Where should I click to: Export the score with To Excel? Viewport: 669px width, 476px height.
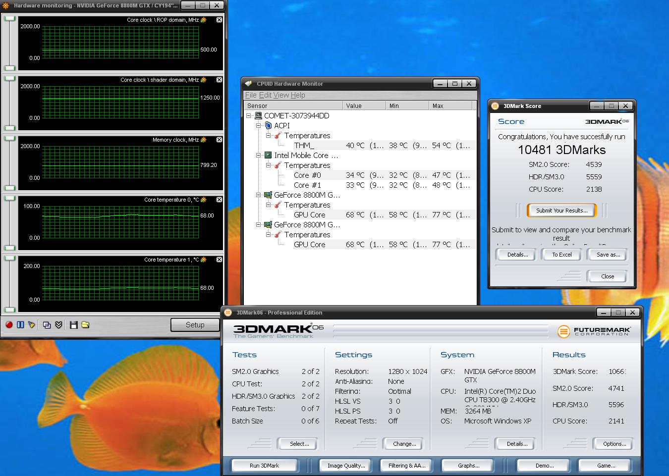562,255
